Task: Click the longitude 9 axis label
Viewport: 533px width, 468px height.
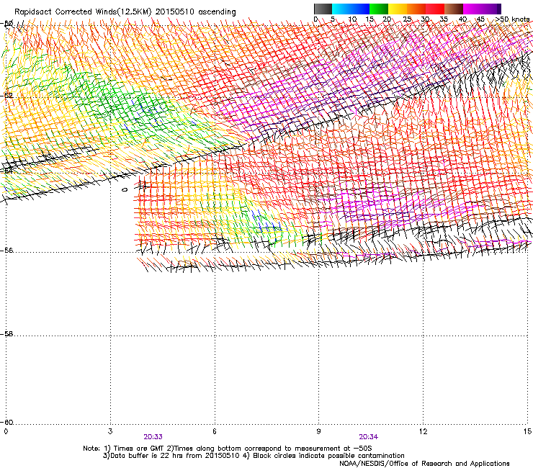Action: click(318, 431)
